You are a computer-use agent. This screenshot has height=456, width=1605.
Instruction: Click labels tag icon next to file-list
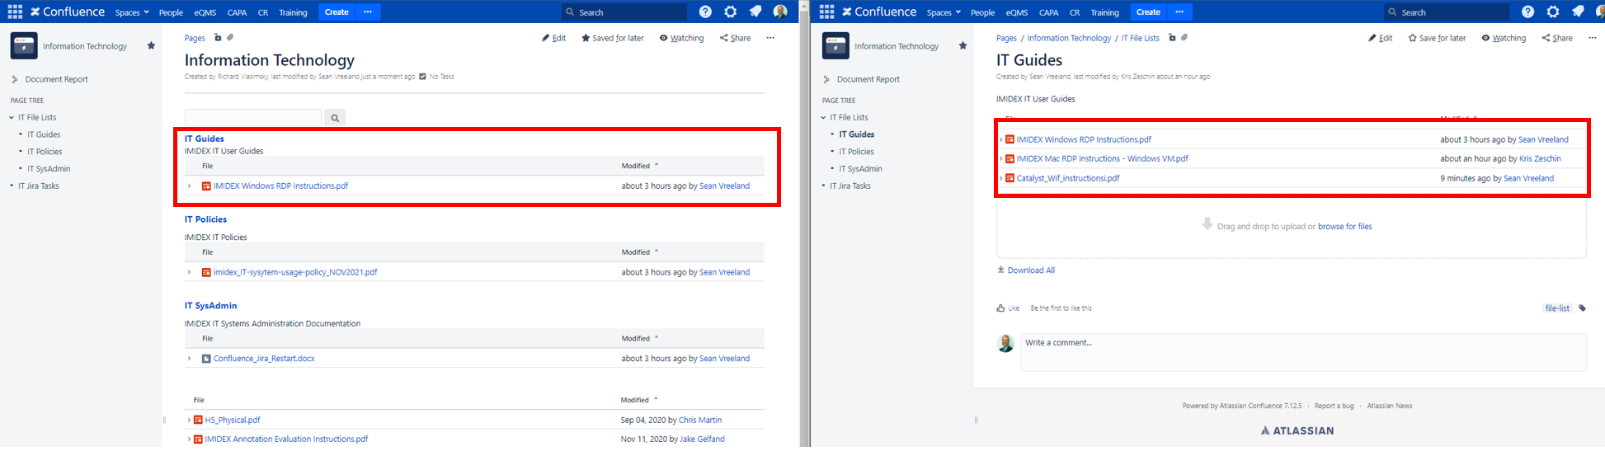1582,308
